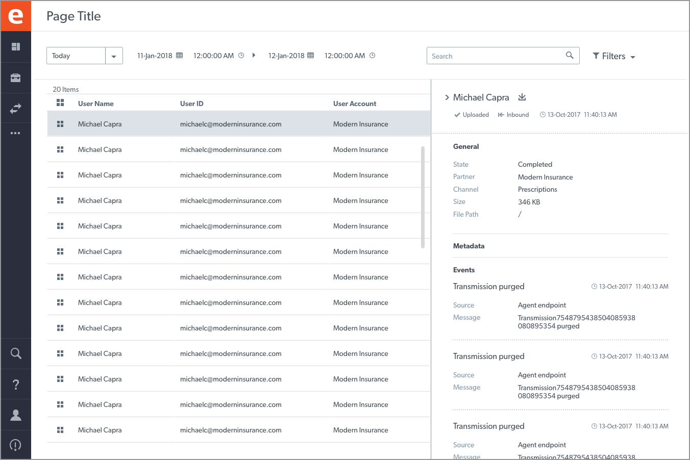Expand the Today date range dropdown
This screenshot has width=690, height=460.
[x=114, y=56]
